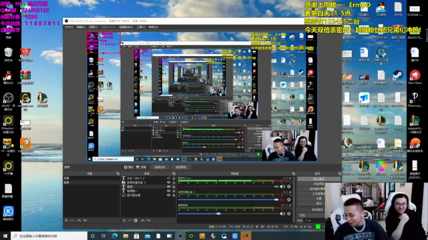
Task: Click the 选择字体 select font button
Action: point(160,167)
